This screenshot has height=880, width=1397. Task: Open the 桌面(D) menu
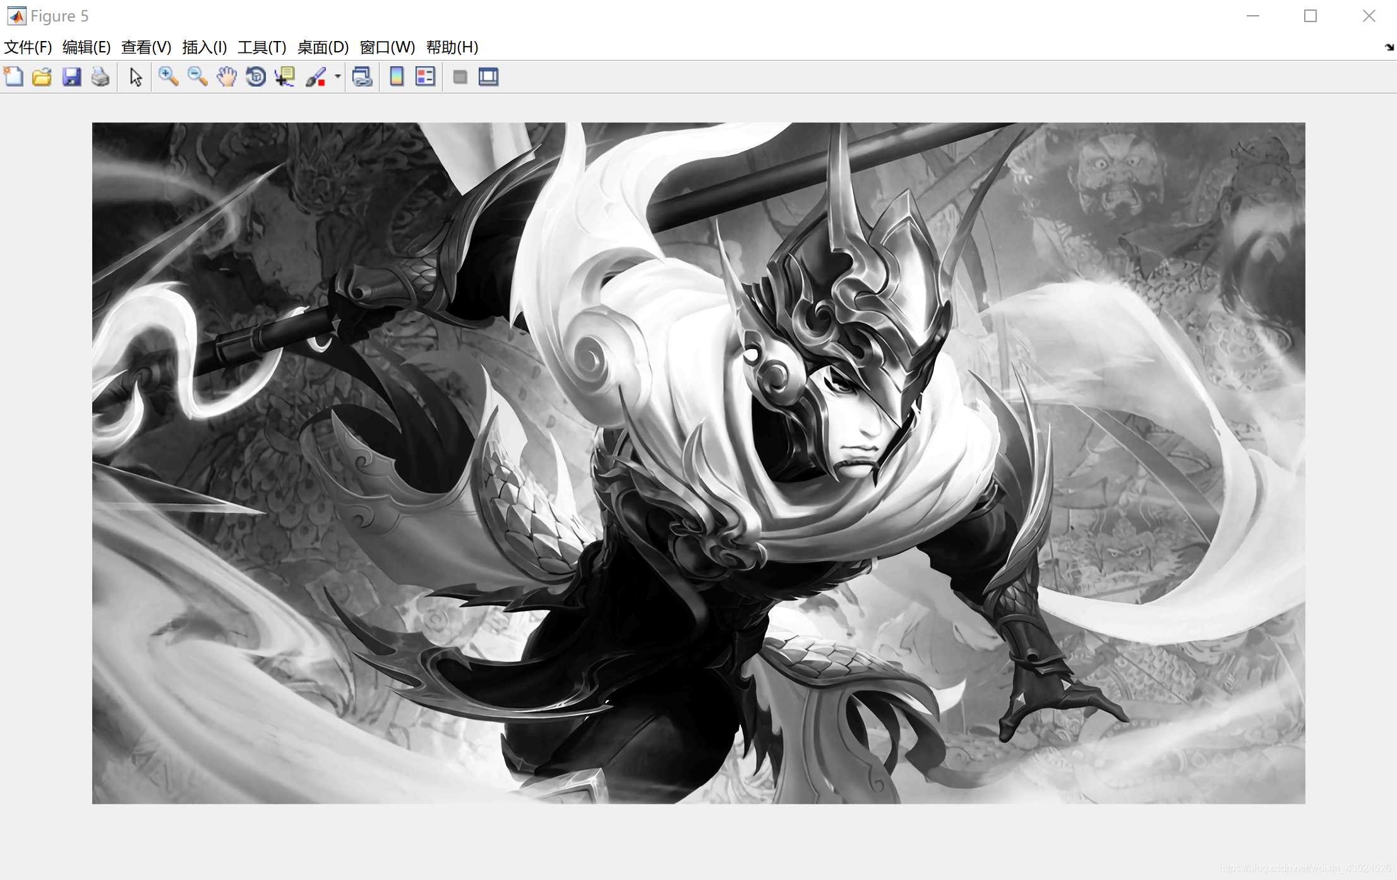pyautogui.click(x=323, y=47)
